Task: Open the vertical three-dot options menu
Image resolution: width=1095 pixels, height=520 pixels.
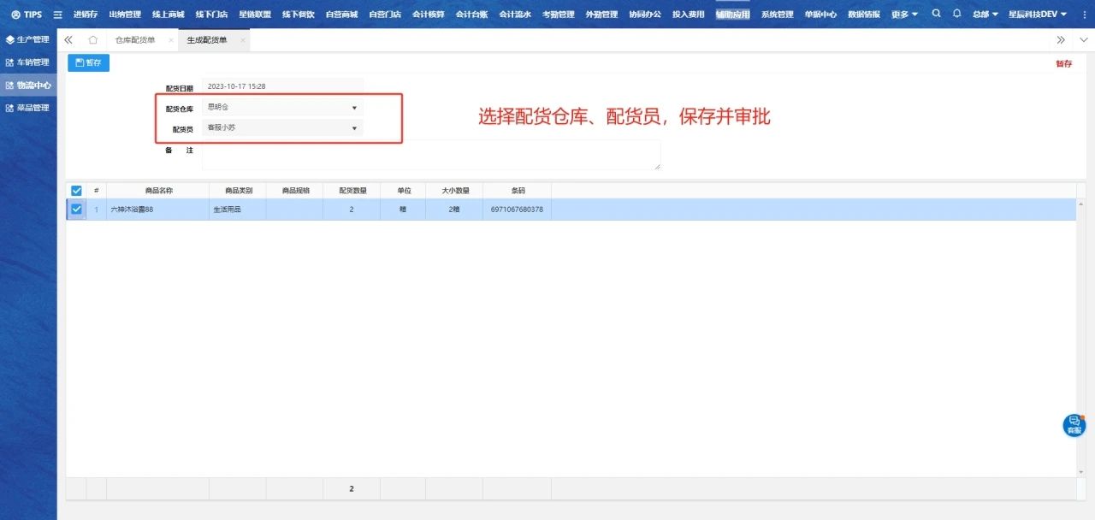Action: [1083, 15]
